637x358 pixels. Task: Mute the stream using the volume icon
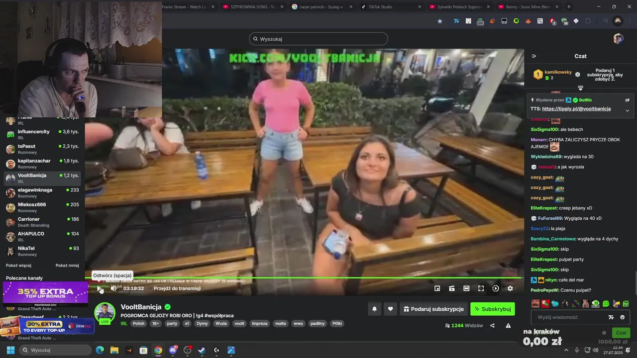[113, 288]
